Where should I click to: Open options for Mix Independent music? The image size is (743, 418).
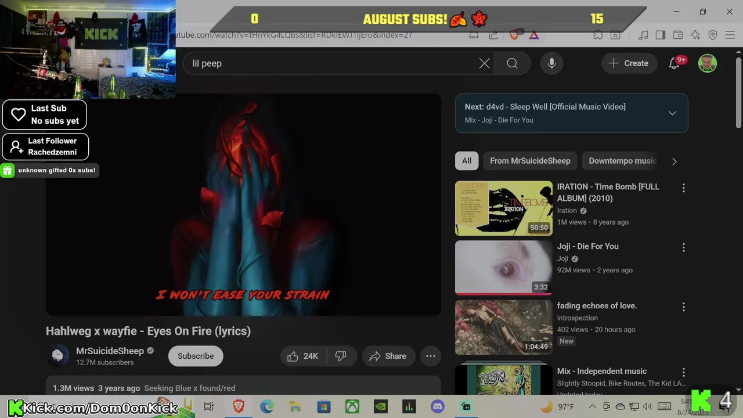click(683, 372)
